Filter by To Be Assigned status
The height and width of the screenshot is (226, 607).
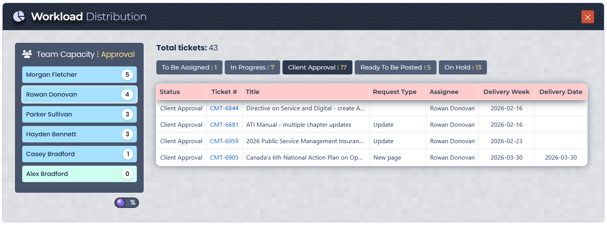pyautogui.click(x=189, y=68)
